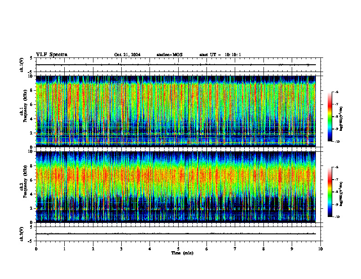This screenshot has height=279, width=361.
Task: Click inside the ch.1 spectrogram panel
Action: pyautogui.click(x=175, y=111)
